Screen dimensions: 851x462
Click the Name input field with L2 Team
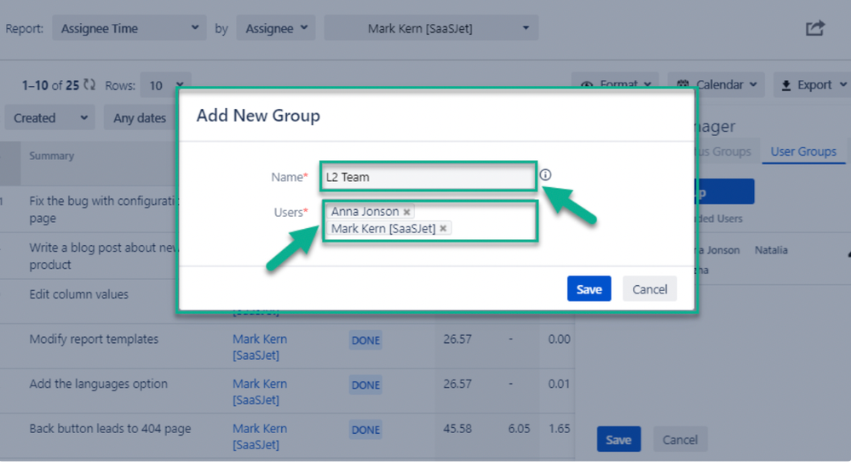[x=428, y=177]
